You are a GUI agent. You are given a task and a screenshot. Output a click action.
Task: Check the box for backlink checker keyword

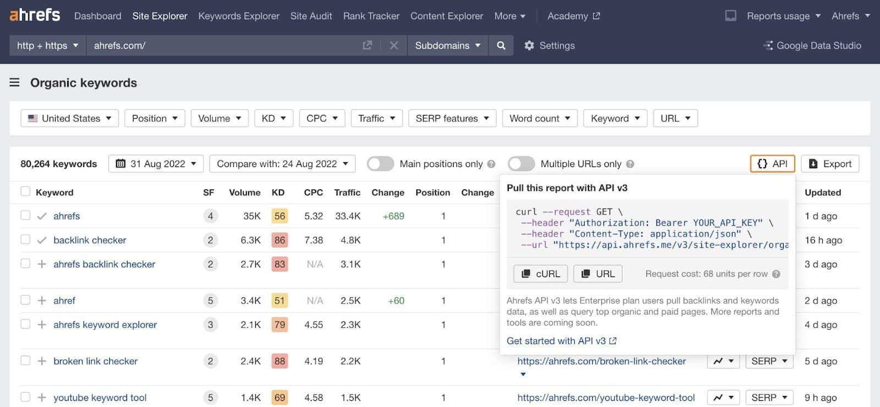(x=25, y=240)
